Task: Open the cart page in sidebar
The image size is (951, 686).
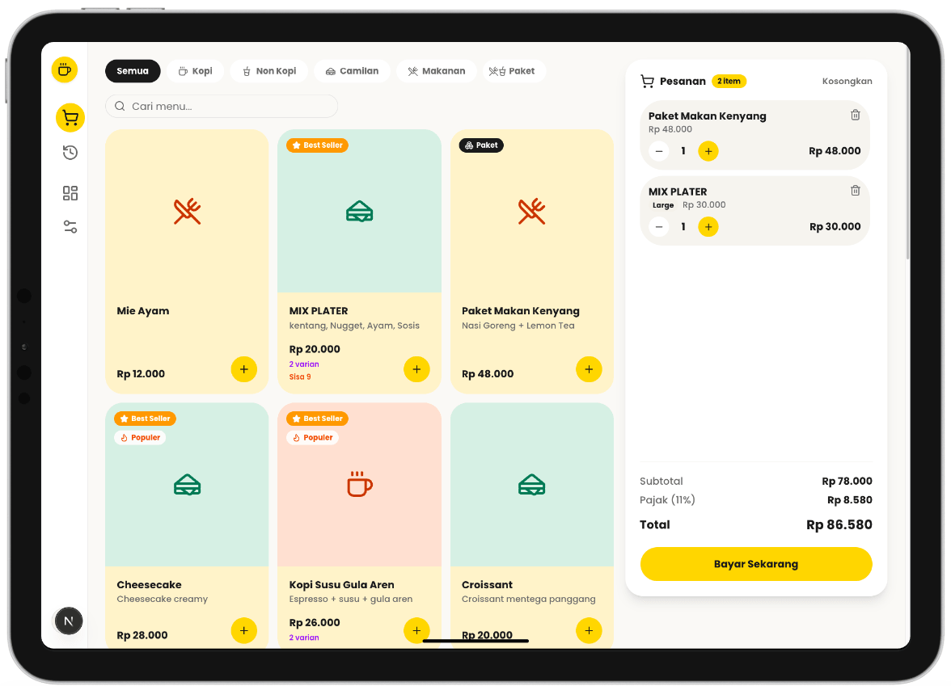Action: [70, 118]
